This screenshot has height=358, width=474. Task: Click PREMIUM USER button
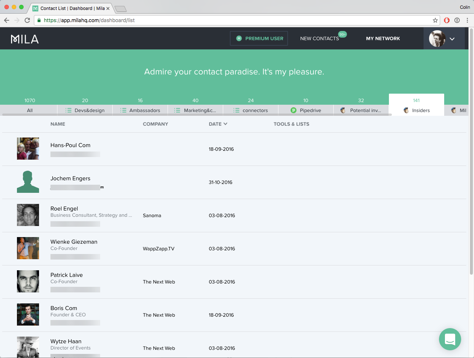pyautogui.click(x=259, y=38)
